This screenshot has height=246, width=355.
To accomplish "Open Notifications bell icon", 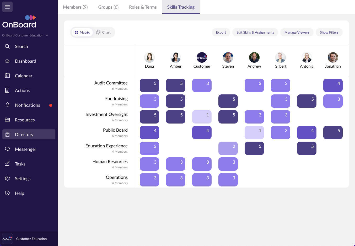I will click(7, 105).
